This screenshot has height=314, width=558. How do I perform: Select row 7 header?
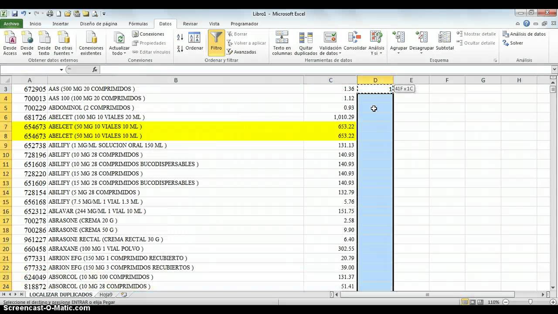[x=6, y=126]
